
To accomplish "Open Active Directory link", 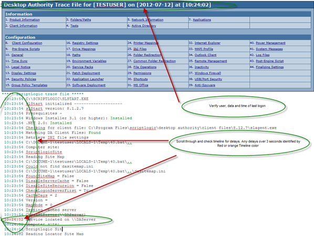I will click(x=144, y=26).
